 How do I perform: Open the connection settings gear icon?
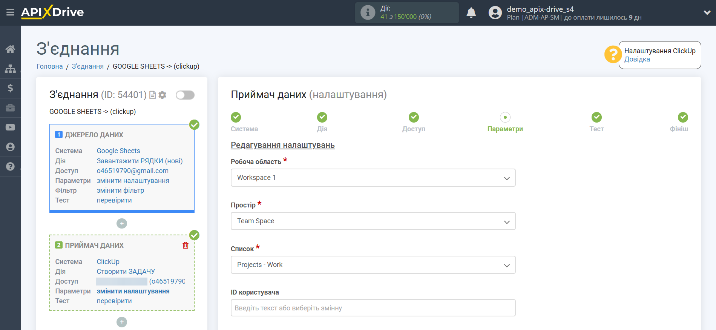[163, 95]
